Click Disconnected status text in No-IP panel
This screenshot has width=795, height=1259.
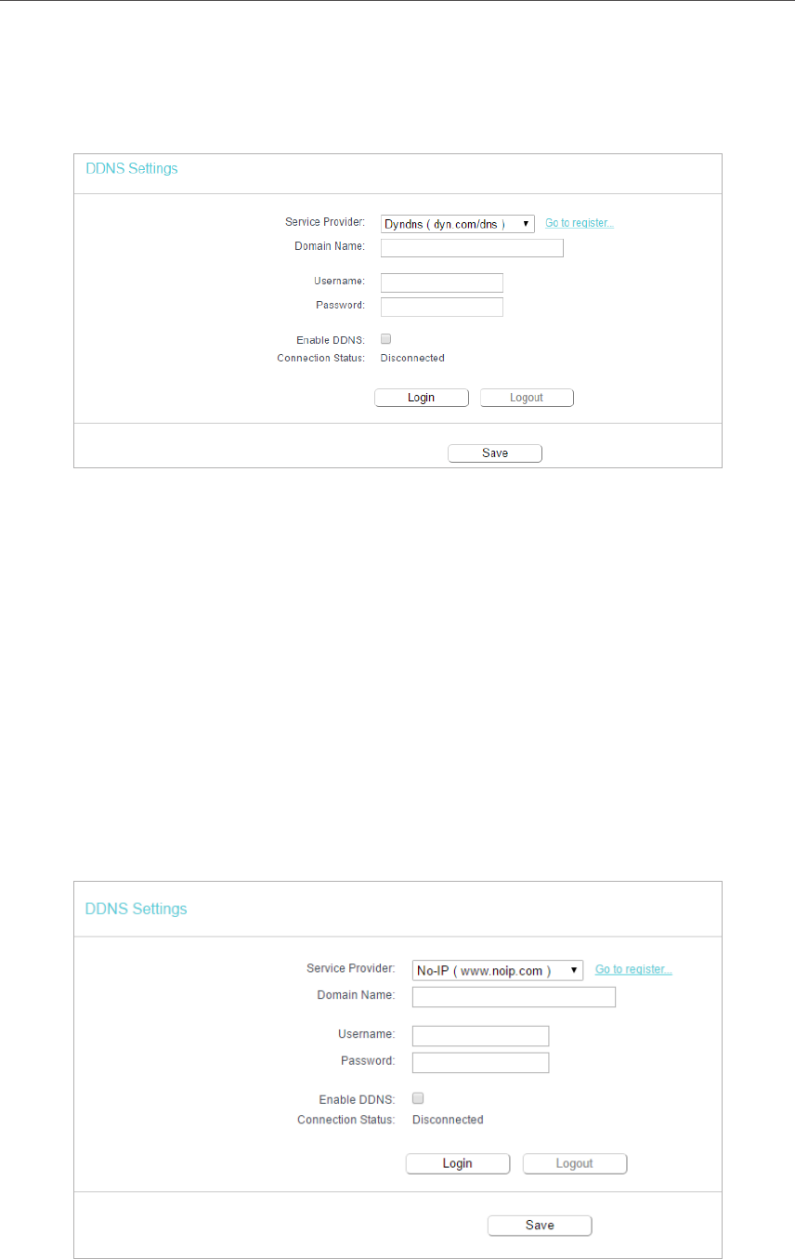[x=448, y=1120]
